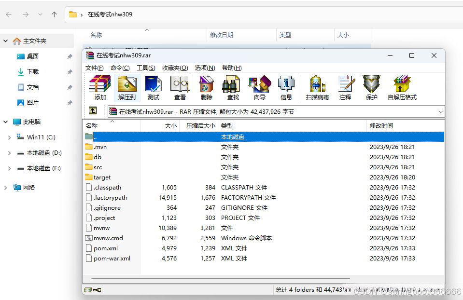Sort WinRAR list by 大小 column

point(160,126)
